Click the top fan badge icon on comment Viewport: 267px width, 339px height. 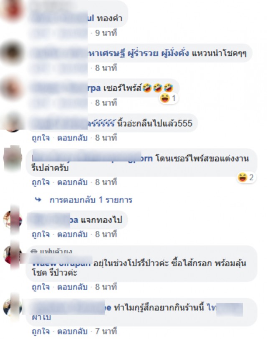click(x=34, y=252)
